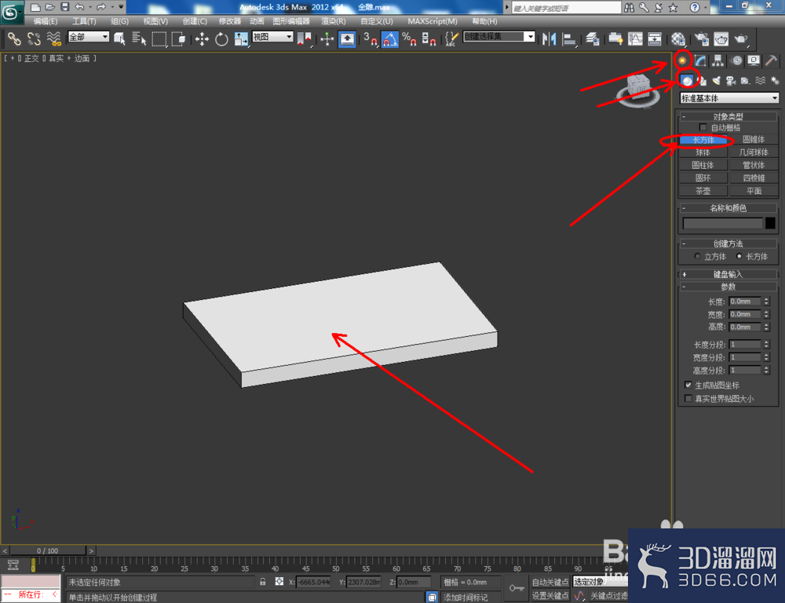Viewport: 785px width, 603px height.
Task: Switch to the Utilities hammer tab
Action: 771,60
